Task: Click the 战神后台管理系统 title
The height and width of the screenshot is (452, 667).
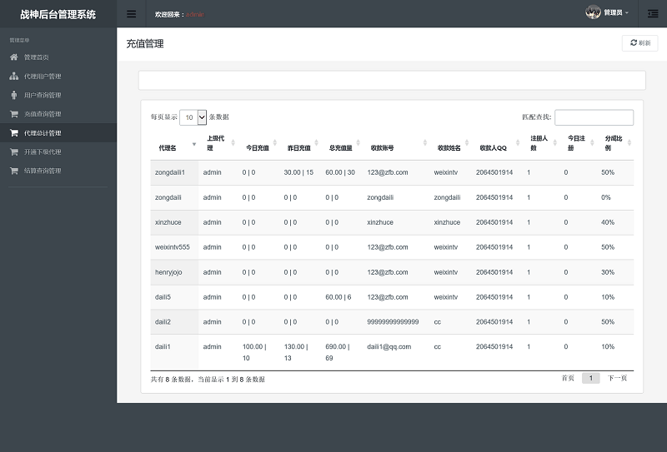Action: pyautogui.click(x=58, y=14)
